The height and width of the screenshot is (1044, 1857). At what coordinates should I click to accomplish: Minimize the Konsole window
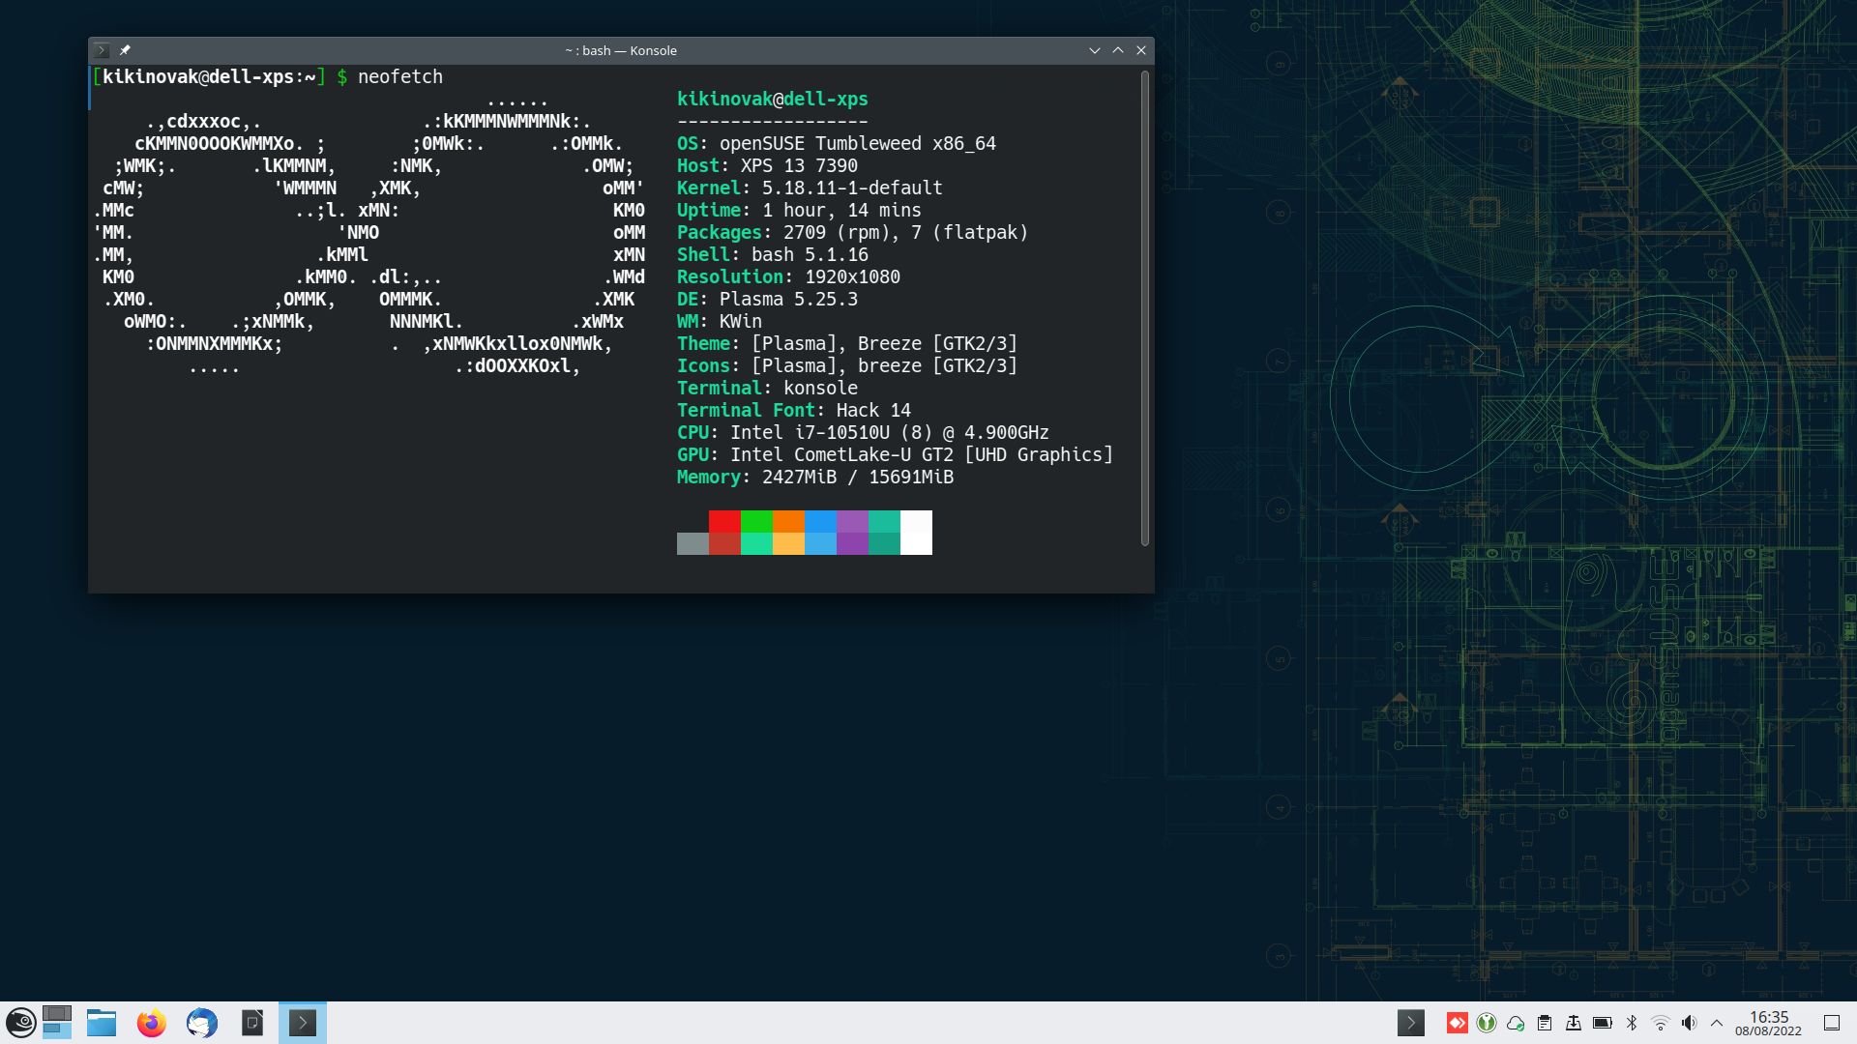click(1095, 50)
